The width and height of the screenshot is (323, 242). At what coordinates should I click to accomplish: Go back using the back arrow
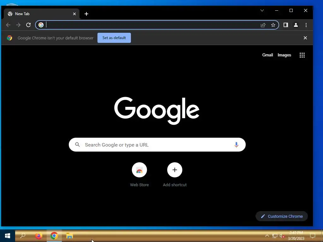[8, 25]
